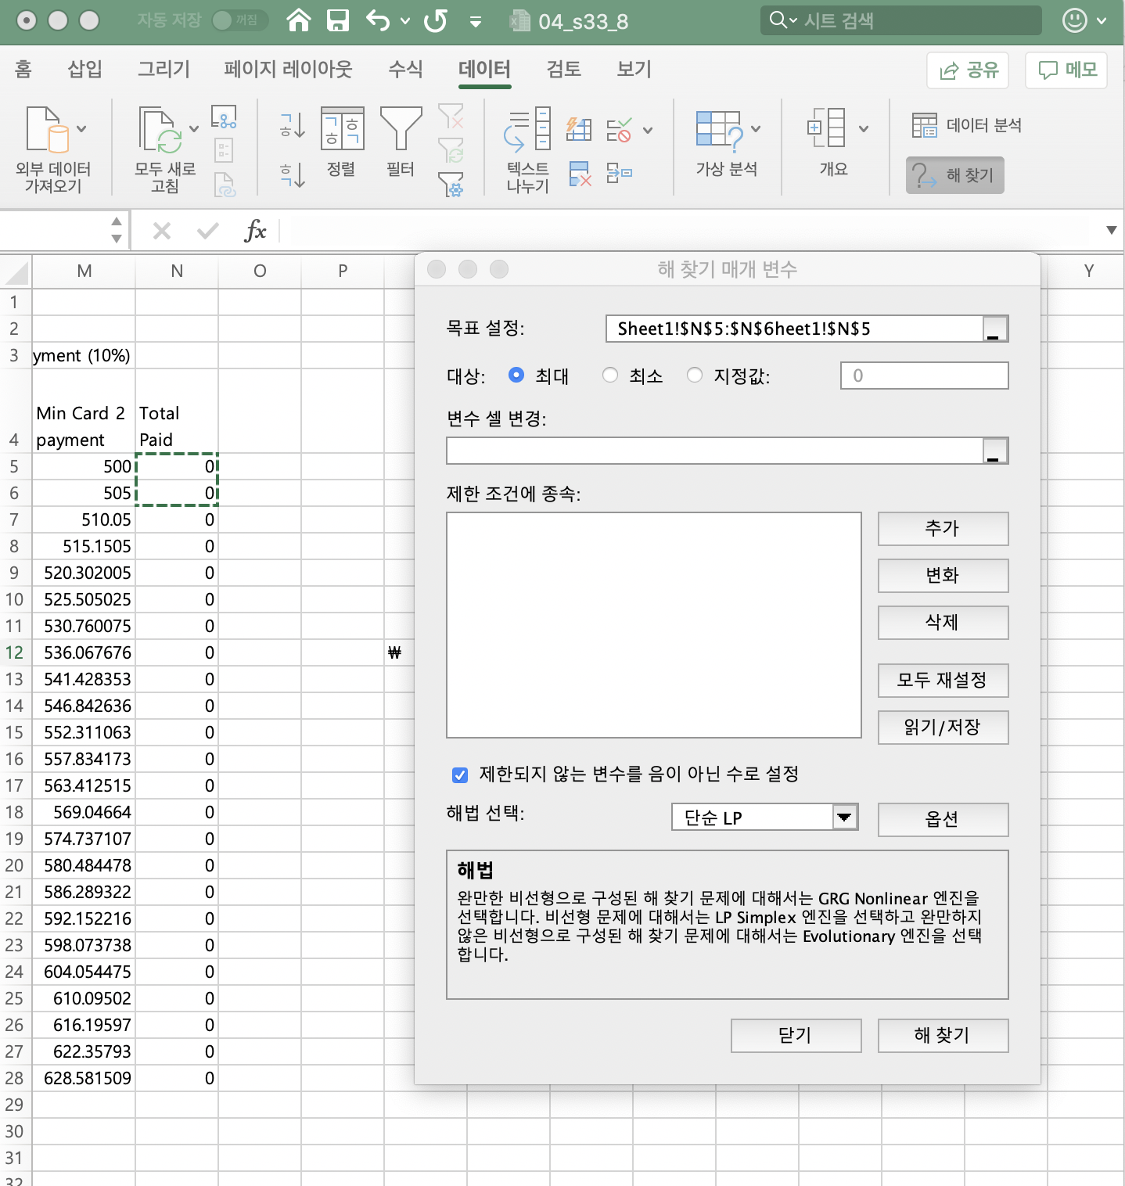Click the 모두 새로 고침 refresh icon
This screenshot has width=1125, height=1186.
[160, 129]
